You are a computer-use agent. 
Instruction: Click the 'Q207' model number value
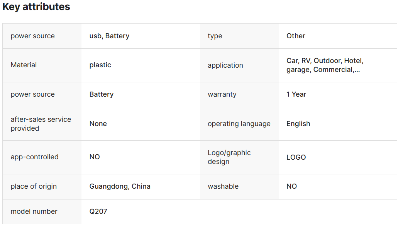click(98, 211)
